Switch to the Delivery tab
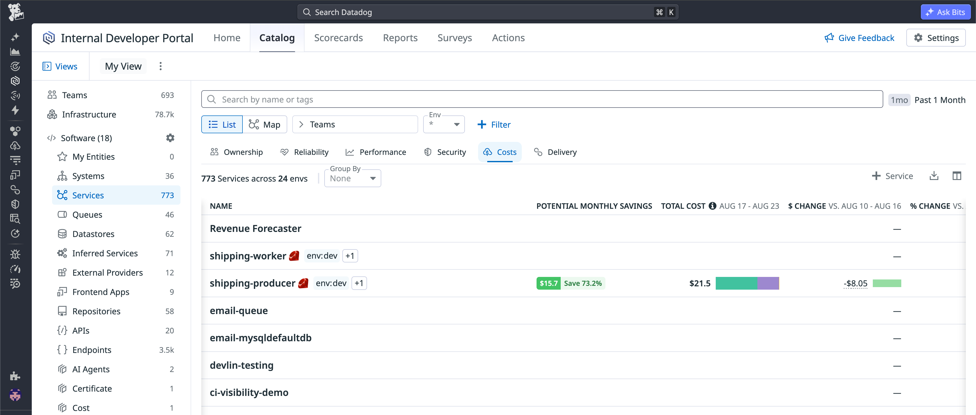This screenshot has height=415, width=976. pos(555,152)
